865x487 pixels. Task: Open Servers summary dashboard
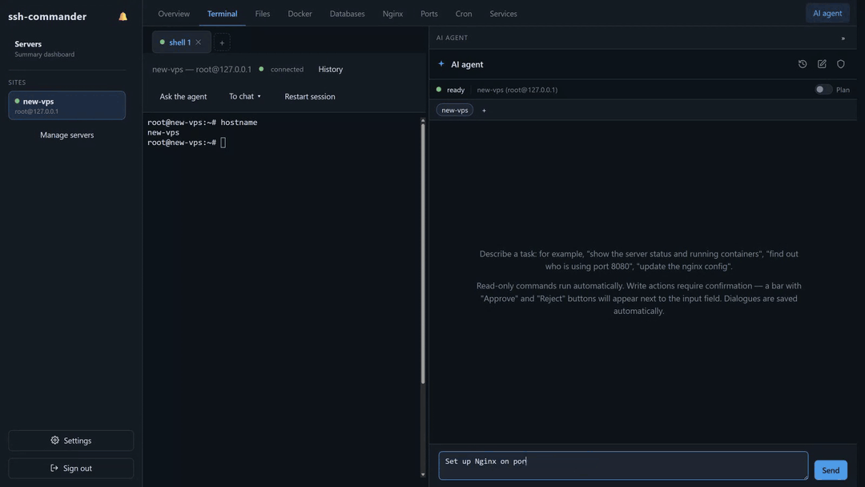click(44, 49)
